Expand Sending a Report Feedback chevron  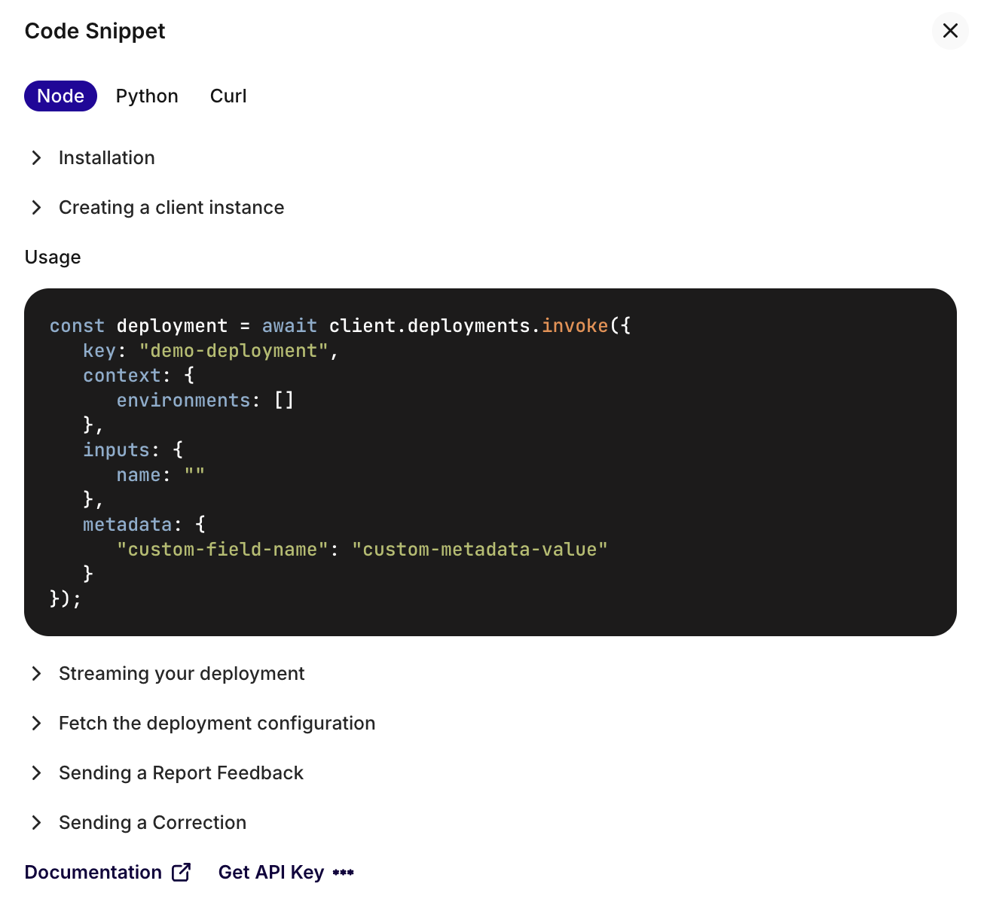(x=36, y=772)
